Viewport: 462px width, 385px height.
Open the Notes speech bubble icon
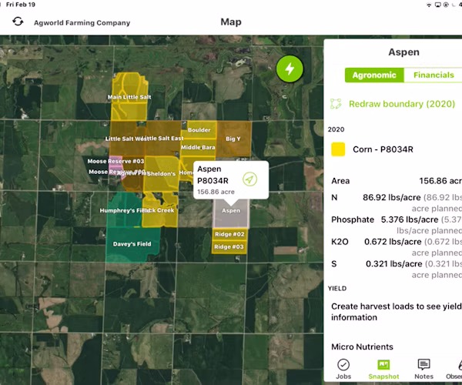pos(423,365)
